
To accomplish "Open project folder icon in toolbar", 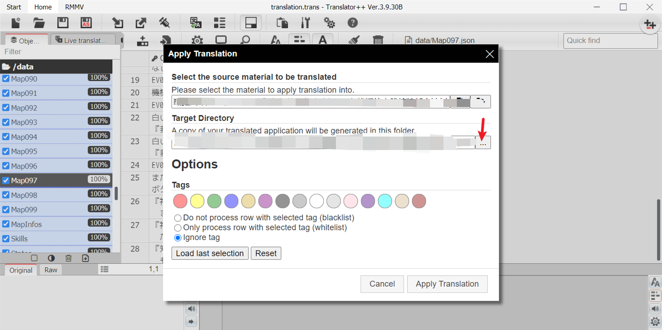I will point(39,23).
